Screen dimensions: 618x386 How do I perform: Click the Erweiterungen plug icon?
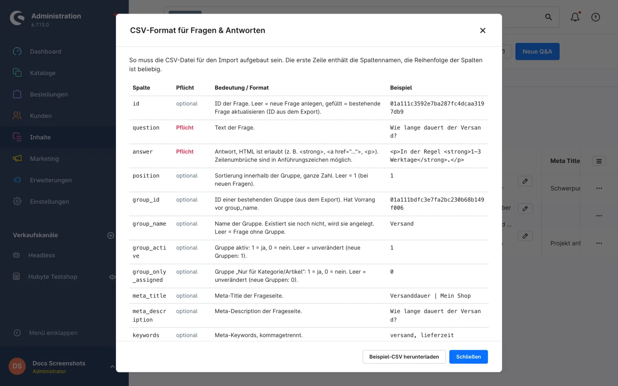click(17, 180)
